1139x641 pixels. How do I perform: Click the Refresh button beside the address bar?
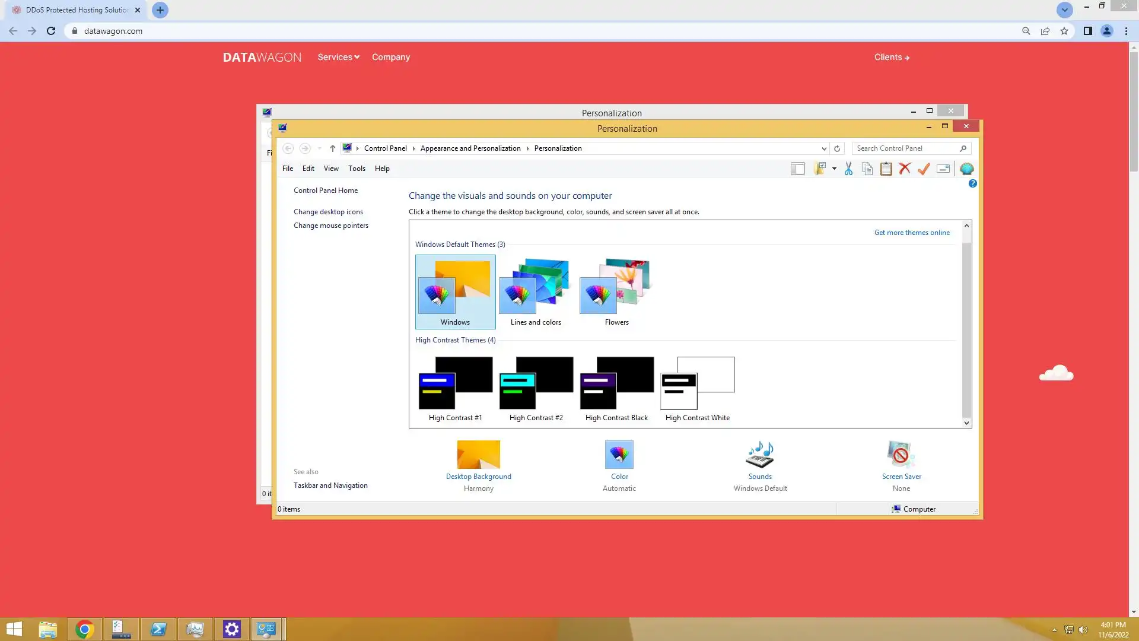pyautogui.click(x=837, y=148)
